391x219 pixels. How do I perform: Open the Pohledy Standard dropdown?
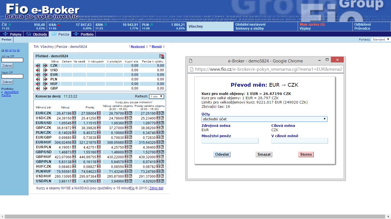381,40
